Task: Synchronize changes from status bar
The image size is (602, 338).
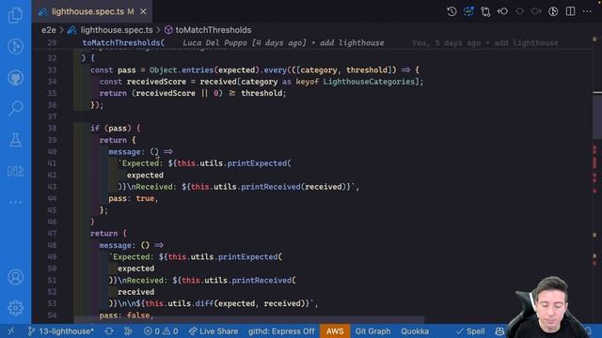Action: 109,331
